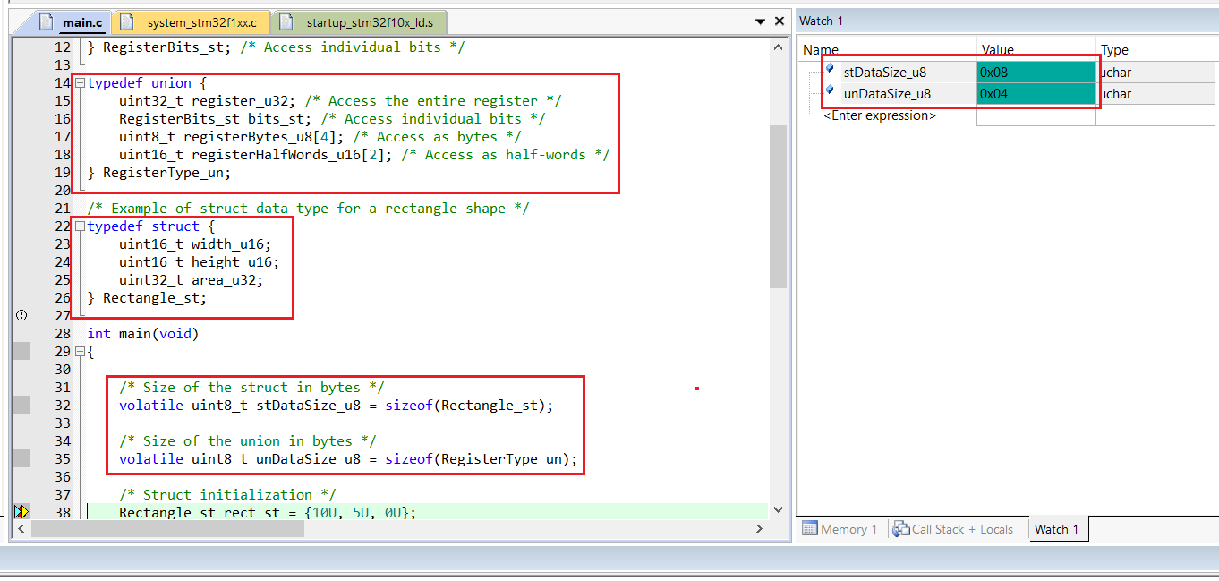The image size is (1219, 581).
Task: Toggle breakpoint in margin at line 35
Action: tap(21, 458)
